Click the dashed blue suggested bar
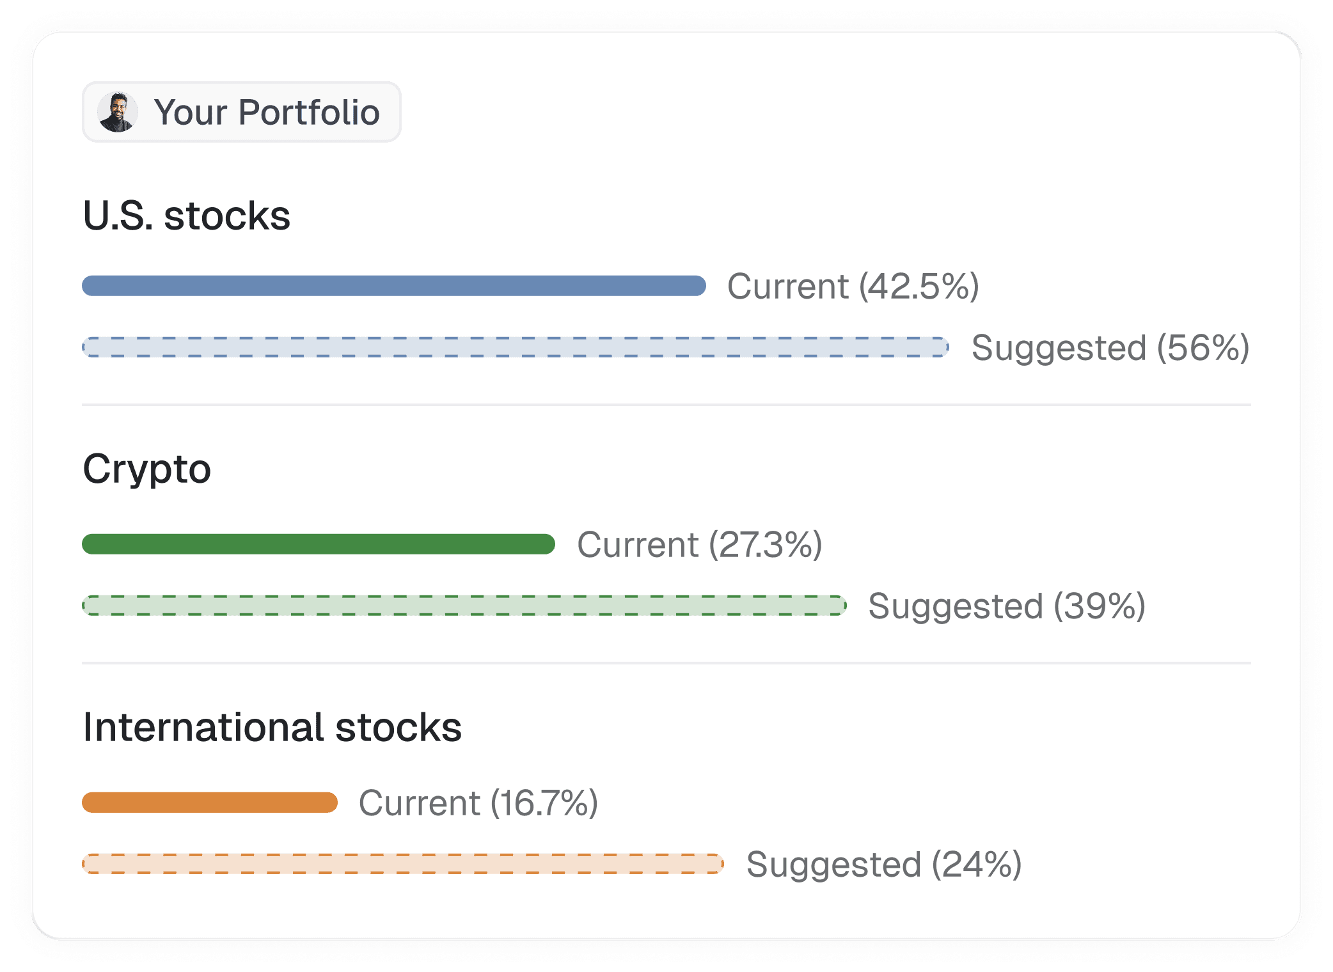 tap(516, 347)
